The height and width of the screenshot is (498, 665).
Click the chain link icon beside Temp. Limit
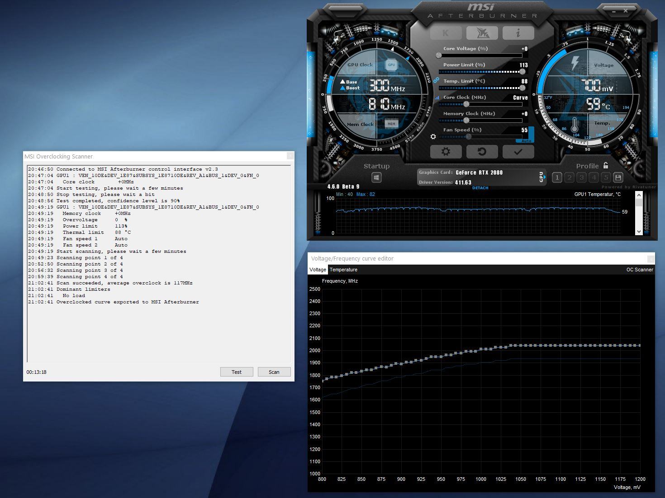point(436,80)
